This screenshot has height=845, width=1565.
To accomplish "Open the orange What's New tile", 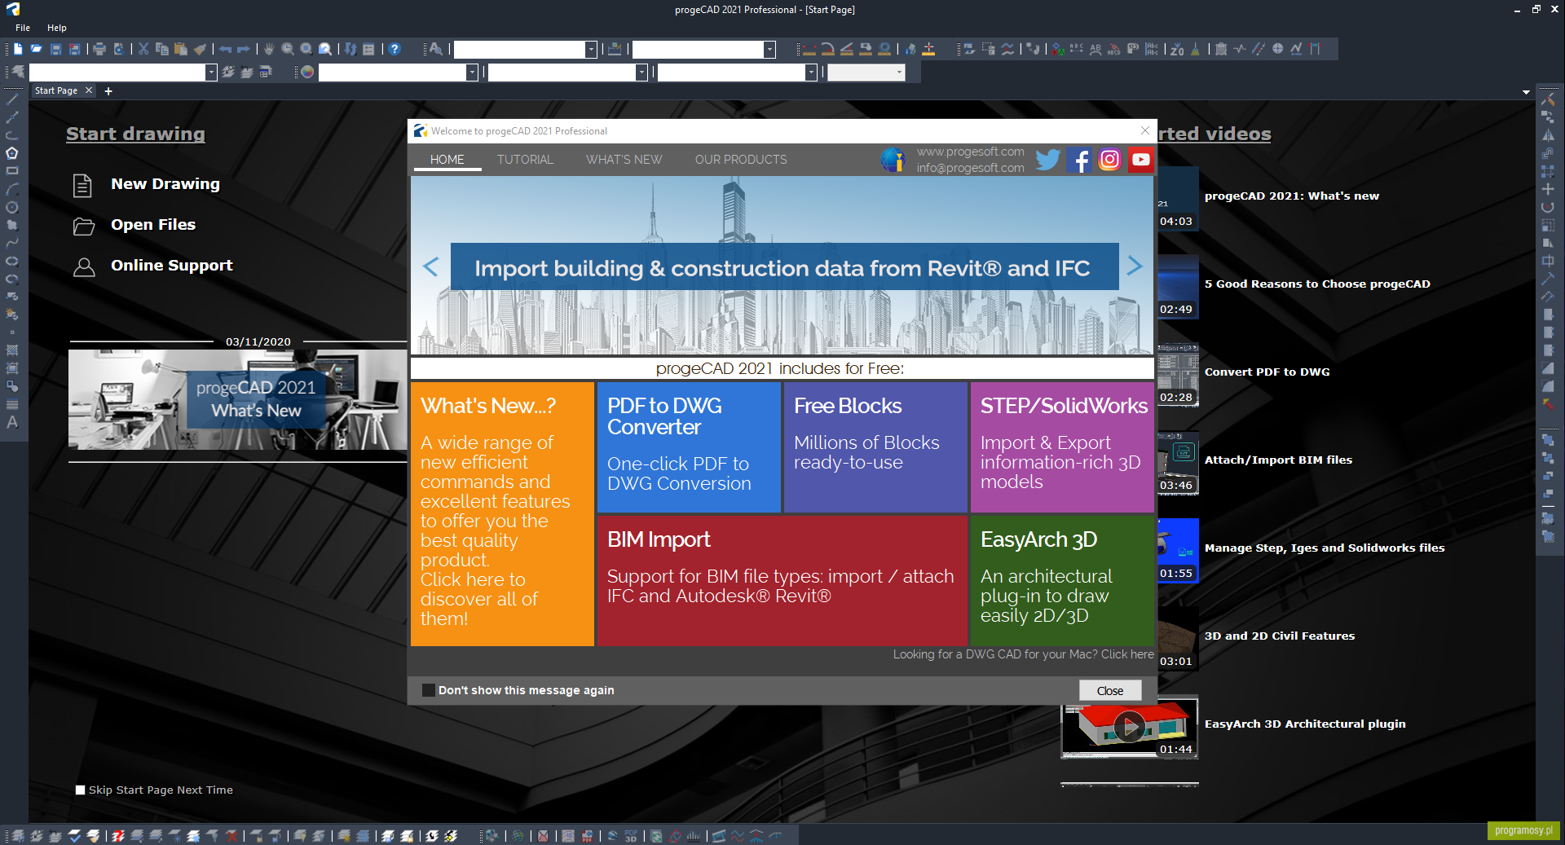I will (x=502, y=514).
